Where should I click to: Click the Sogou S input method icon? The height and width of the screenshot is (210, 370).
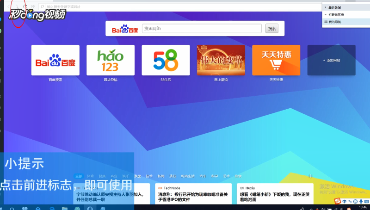pyautogui.click(x=338, y=201)
